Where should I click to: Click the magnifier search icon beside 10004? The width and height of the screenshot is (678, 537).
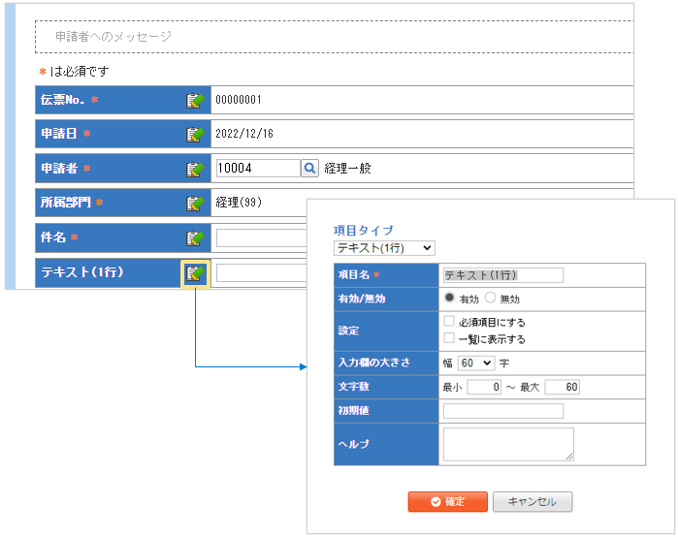pyautogui.click(x=309, y=169)
